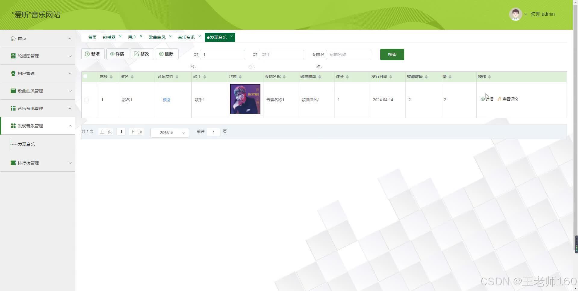Toggle the select-all header checkbox

tap(85, 77)
